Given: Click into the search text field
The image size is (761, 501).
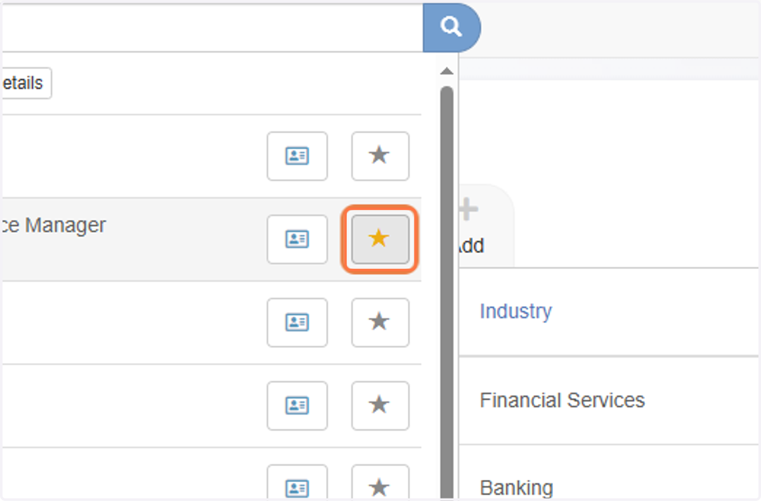Looking at the screenshot, I should click(212, 27).
